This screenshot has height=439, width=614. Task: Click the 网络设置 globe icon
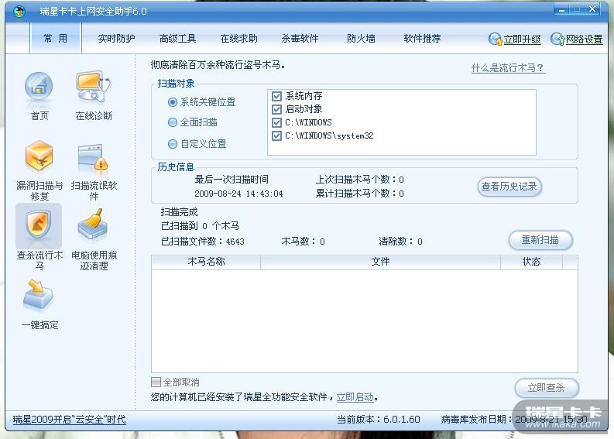(557, 39)
